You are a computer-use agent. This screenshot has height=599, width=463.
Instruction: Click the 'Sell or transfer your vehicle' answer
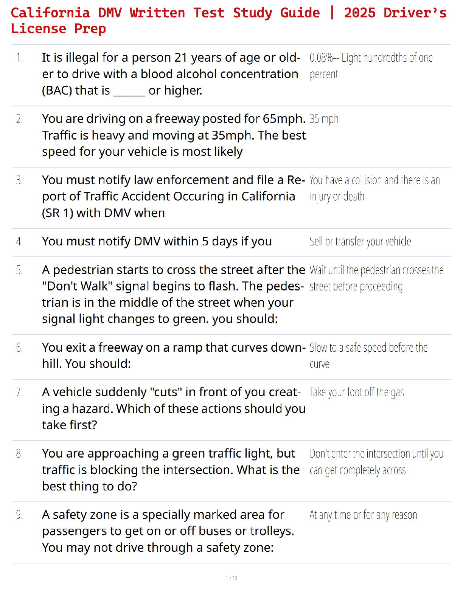[x=360, y=241]
